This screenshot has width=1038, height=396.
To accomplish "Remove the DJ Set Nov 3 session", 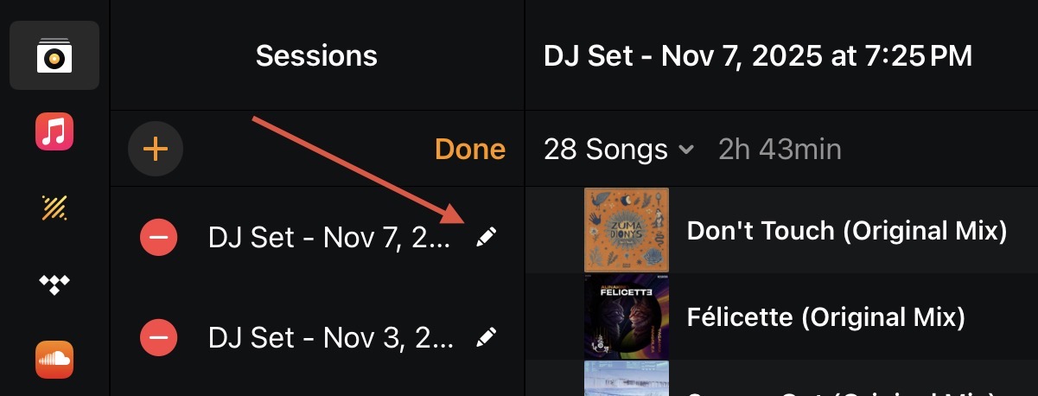I will (x=159, y=336).
